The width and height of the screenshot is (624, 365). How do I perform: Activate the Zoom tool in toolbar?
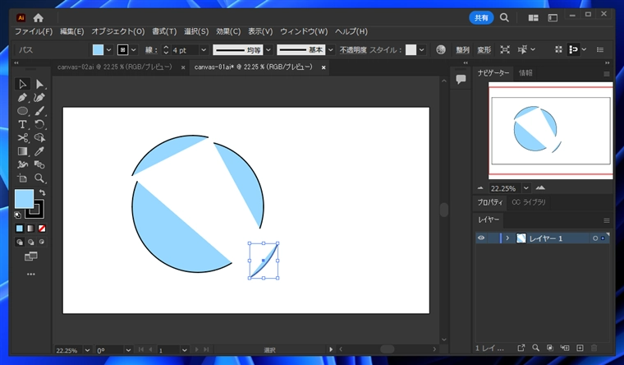coord(39,178)
